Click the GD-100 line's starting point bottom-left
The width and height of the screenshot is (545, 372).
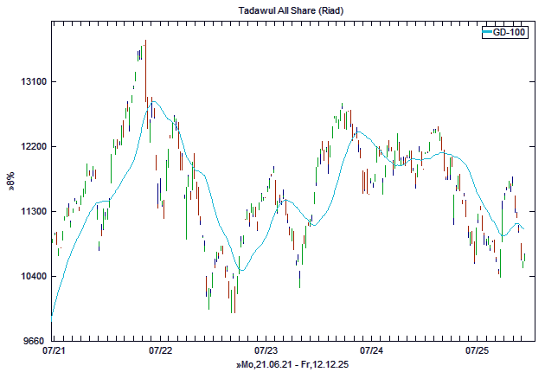53,315
